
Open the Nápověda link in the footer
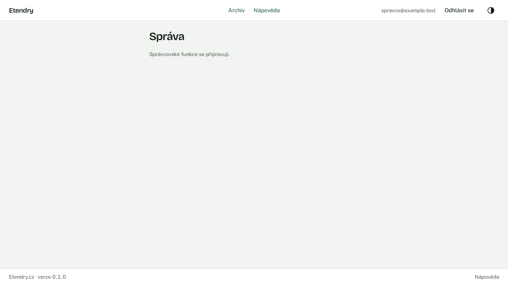tap(487, 277)
